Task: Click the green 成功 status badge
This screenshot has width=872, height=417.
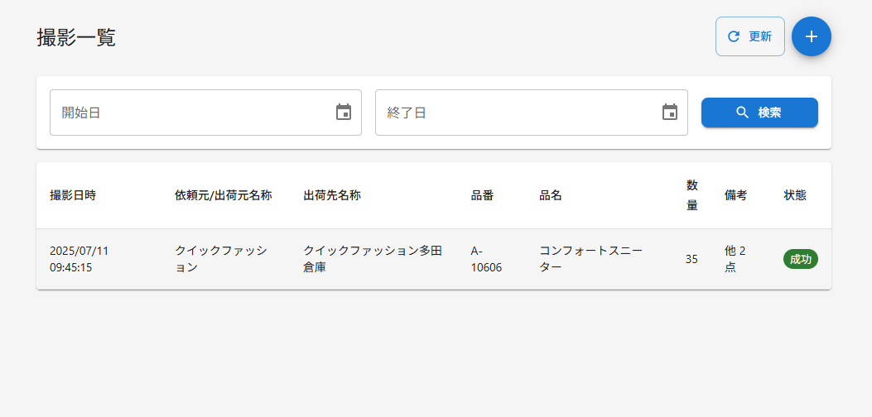Action: pos(801,259)
